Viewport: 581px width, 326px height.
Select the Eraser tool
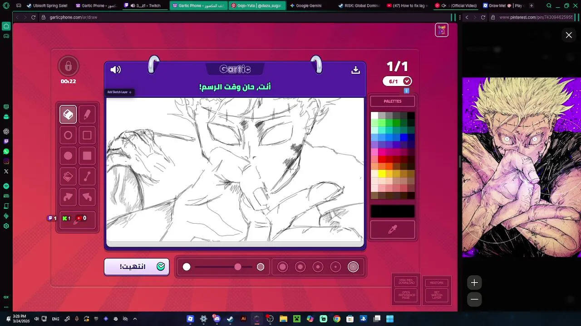pyautogui.click(x=68, y=115)
